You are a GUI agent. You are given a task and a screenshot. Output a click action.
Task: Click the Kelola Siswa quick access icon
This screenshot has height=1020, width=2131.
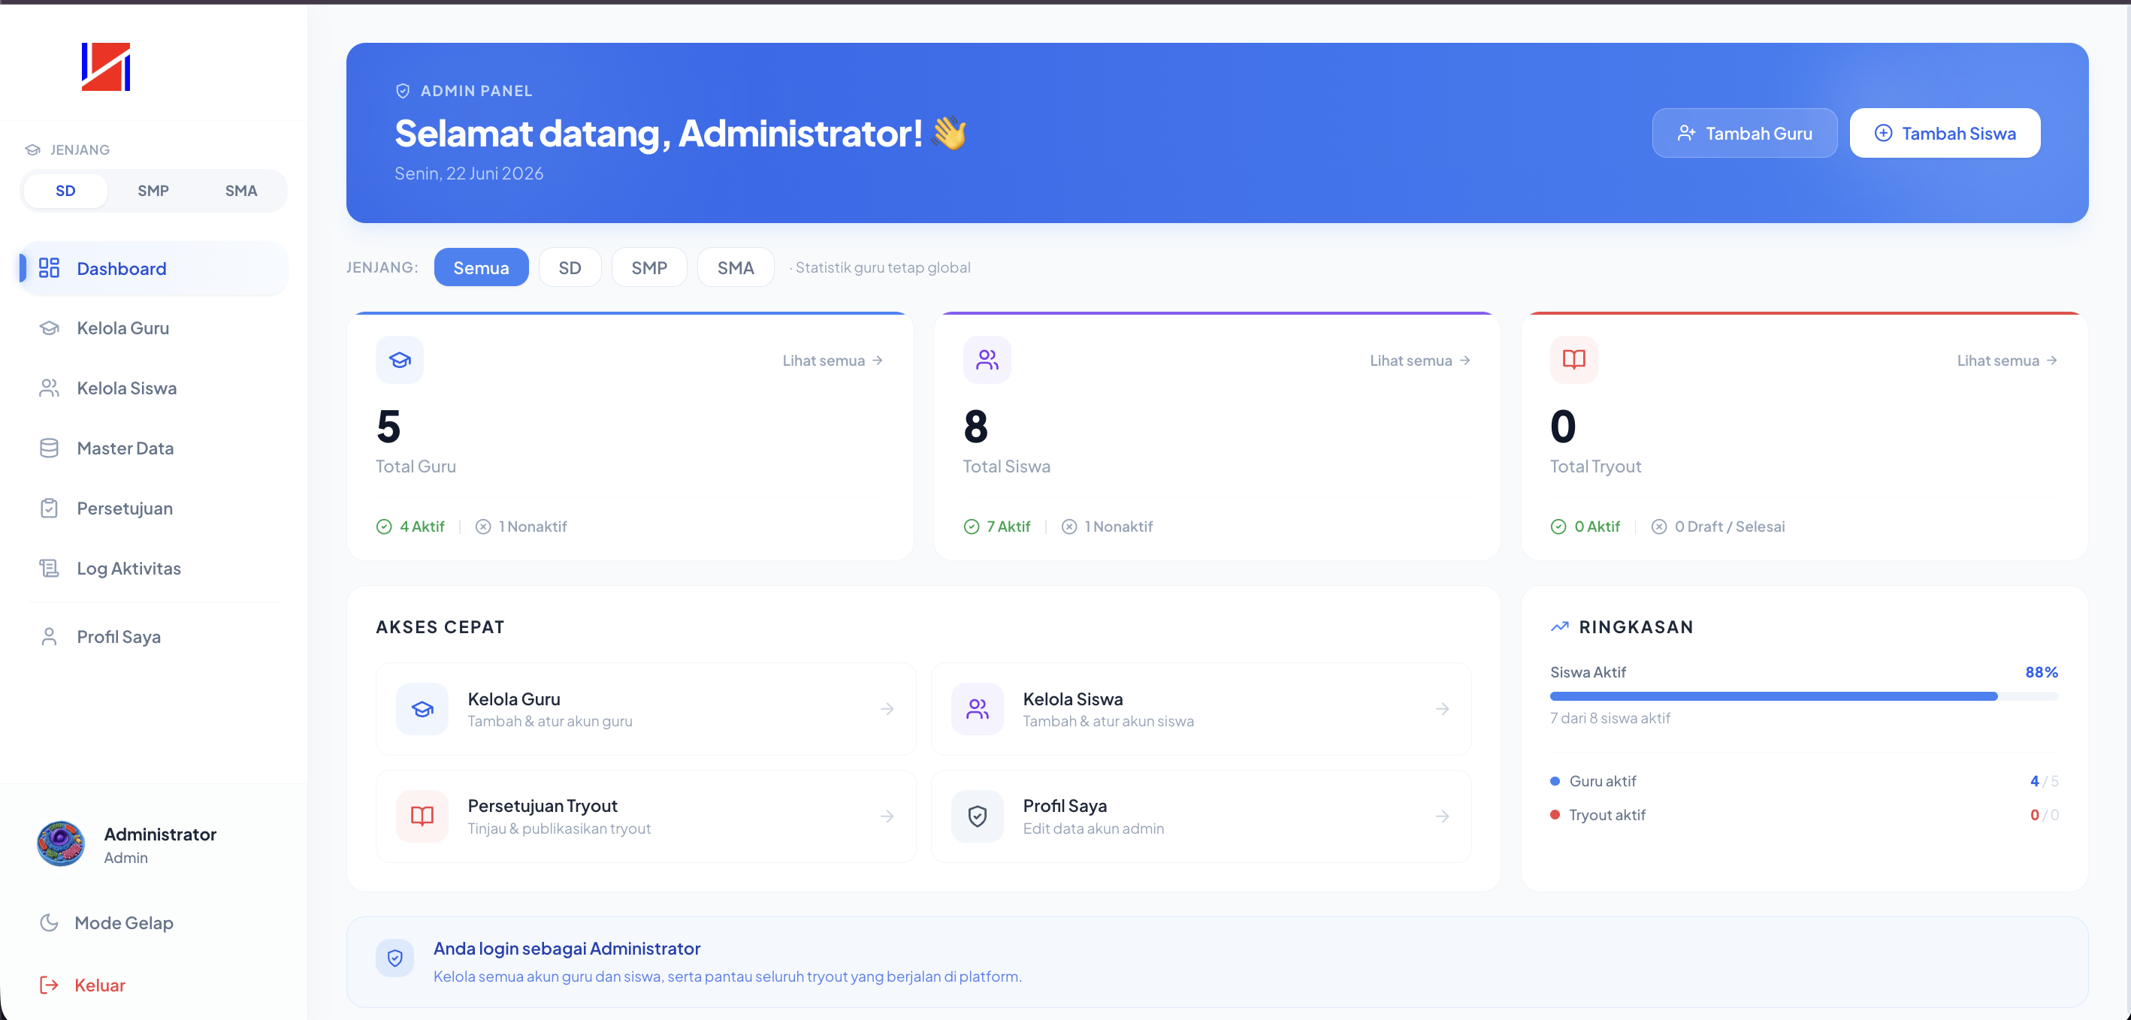(x=977, y=708)
